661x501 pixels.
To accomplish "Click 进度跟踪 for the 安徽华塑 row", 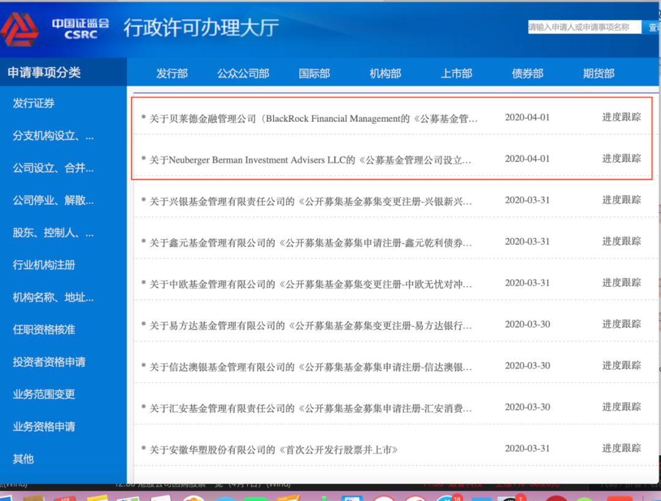I will (621, 448).
